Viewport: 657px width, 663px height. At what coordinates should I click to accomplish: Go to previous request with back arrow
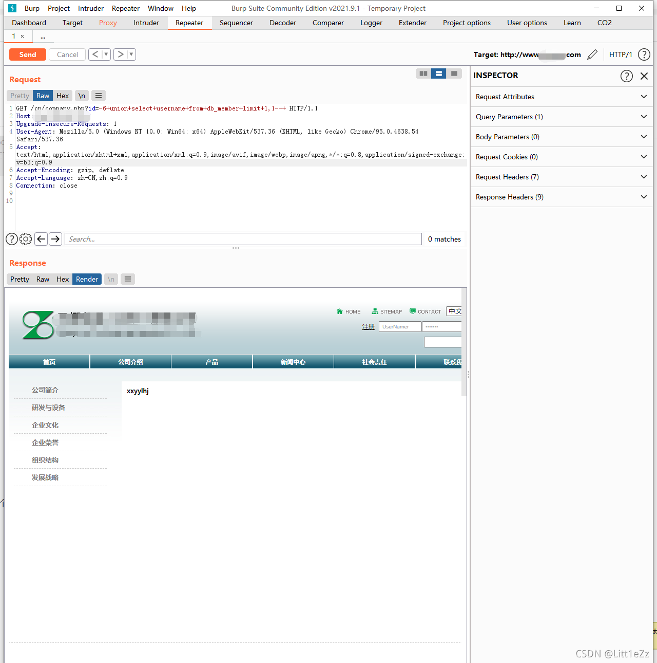tap(95, 54)
